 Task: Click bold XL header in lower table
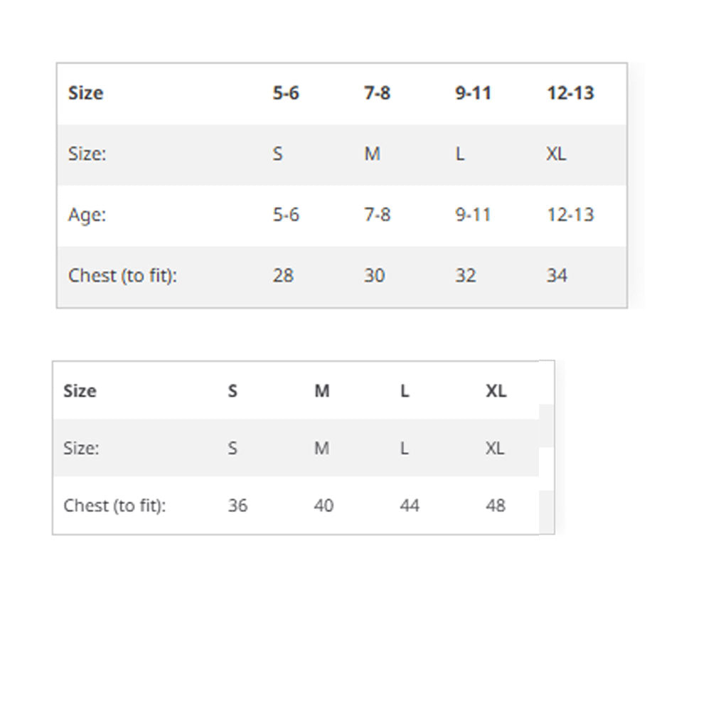[x=496, y=391]
